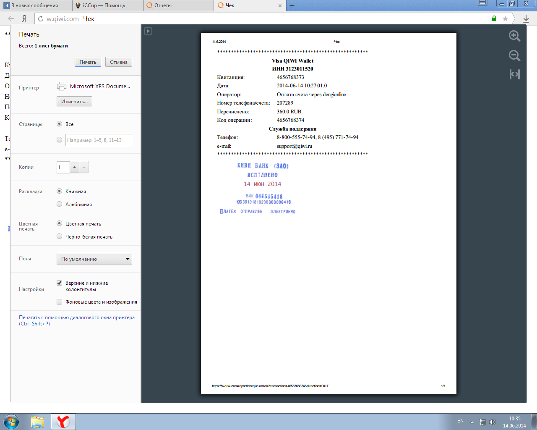Image resolution: width=537 pixels, height=430 pixels.
Task: Select custom page range radio button
Action: click(x=59, y=140)
